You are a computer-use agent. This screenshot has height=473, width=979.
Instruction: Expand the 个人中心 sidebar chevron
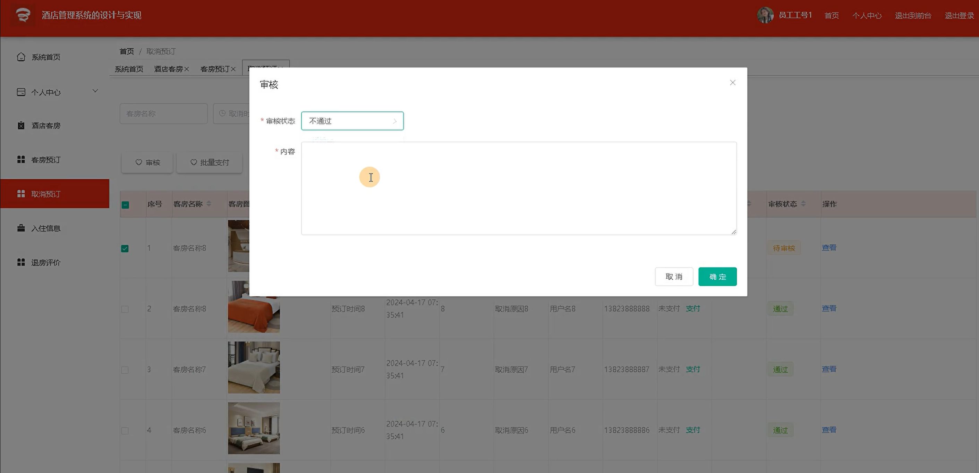coord(95,91)
